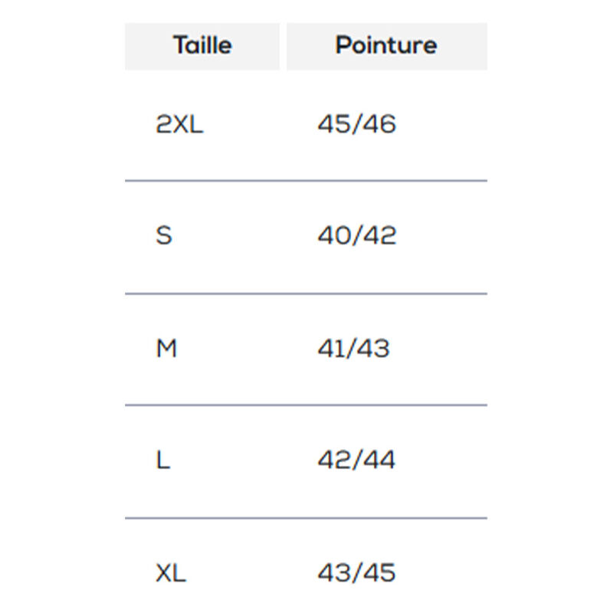This screenshot has height=613, width=613.
Task: Select the S size cell
Action: pyautogui.click(x=164, y=236)
